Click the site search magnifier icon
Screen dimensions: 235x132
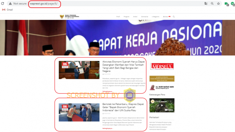pos(174,17)
